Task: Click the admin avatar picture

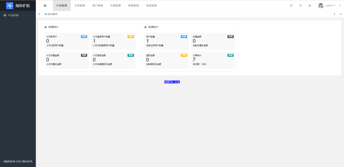Action: 321,6
